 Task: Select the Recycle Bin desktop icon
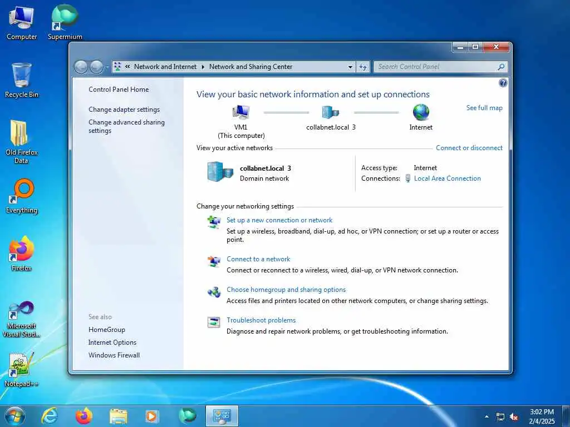(22, 81)
